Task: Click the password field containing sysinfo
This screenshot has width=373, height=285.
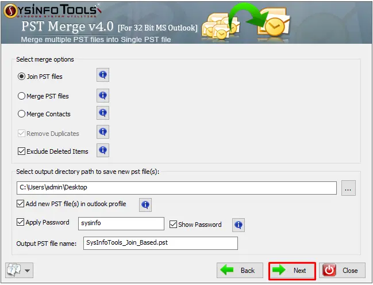Action: (121, 223)
